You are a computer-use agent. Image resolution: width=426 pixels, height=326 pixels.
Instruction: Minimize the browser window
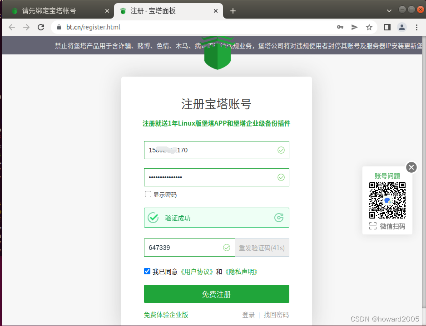402,10
